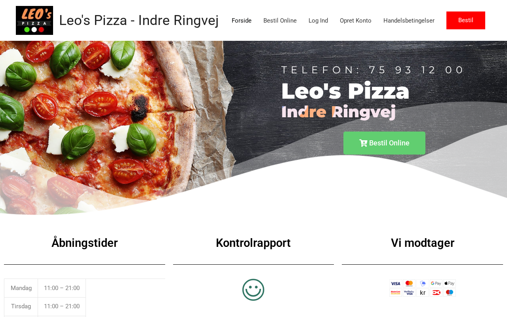The height and width of the screenshot is (317, 507).
Task: Open Handelsbetingelser from the navigation
Action: coord(409,21)
